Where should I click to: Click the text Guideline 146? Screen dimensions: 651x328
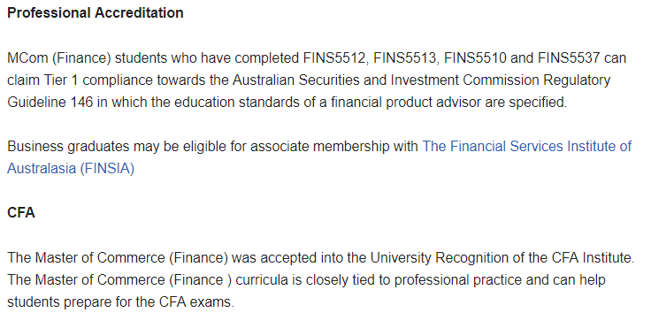50,103
